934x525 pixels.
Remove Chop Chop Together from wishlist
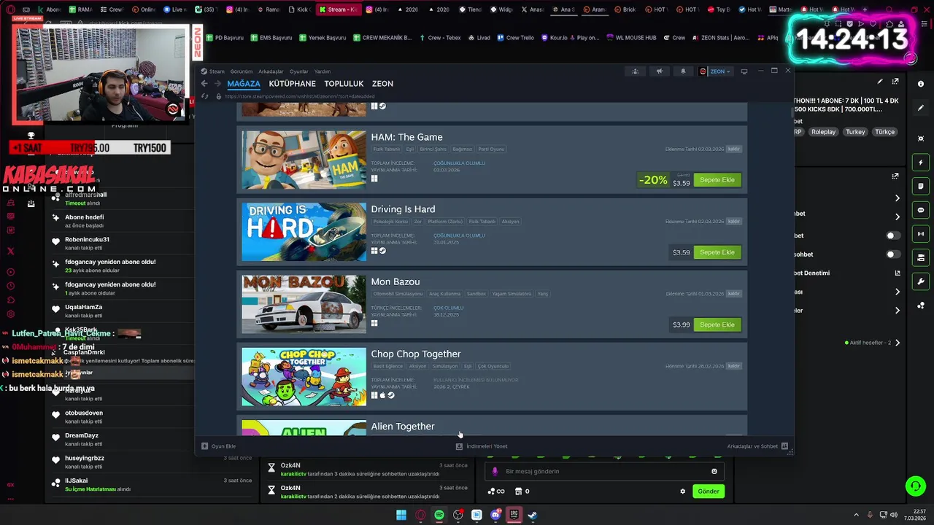734,366
